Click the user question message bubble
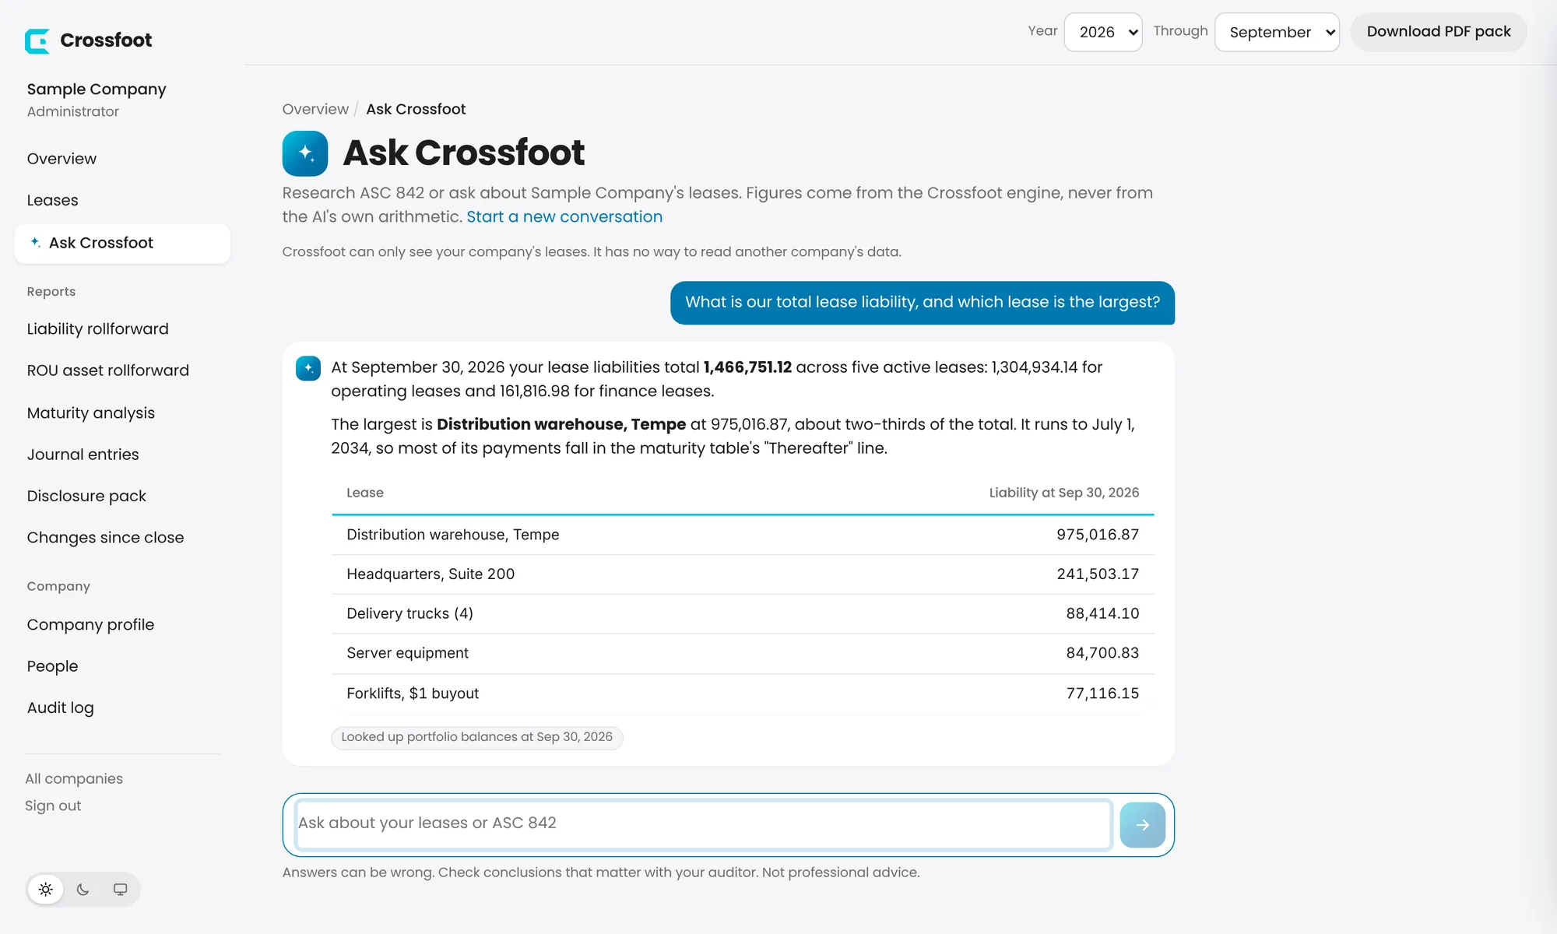This screenshot has height=934, width=1557. tap(923, 303)
